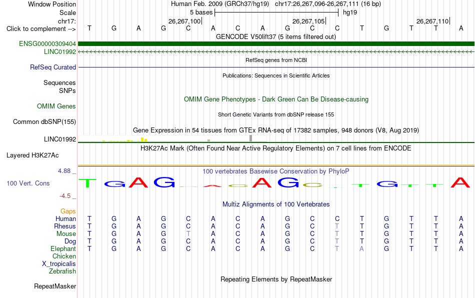Image resolution: width=475 pixels, height=298 pixels.
Task: Click the LINC01992 intron arrow line
Action: pyautogui.click(x=276, y=52)
